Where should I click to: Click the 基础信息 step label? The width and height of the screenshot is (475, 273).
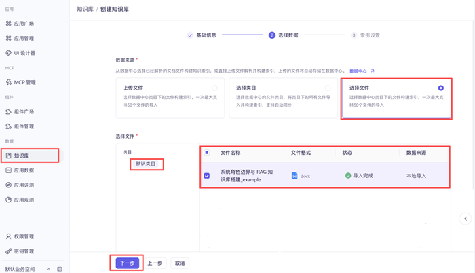[206, 35]
